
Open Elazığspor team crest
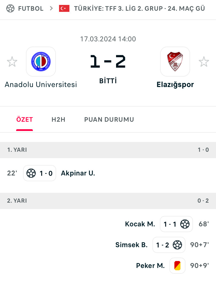[x=175, y=62]
